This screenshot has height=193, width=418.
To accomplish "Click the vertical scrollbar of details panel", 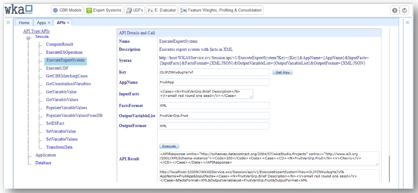I will pos(389,167).
